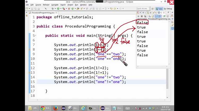The height and width of the screenshot is (111, 199).
Task: Open Firefox from the taskbar
Action: (x=55, y=108)
